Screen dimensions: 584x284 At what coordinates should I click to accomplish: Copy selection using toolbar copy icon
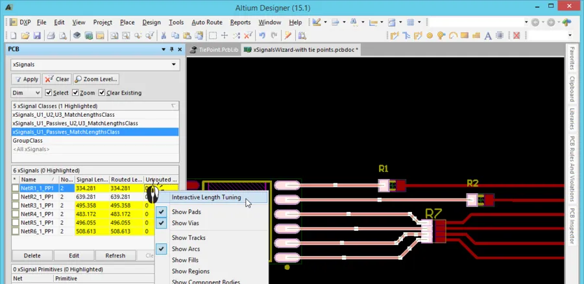point(175,36)
